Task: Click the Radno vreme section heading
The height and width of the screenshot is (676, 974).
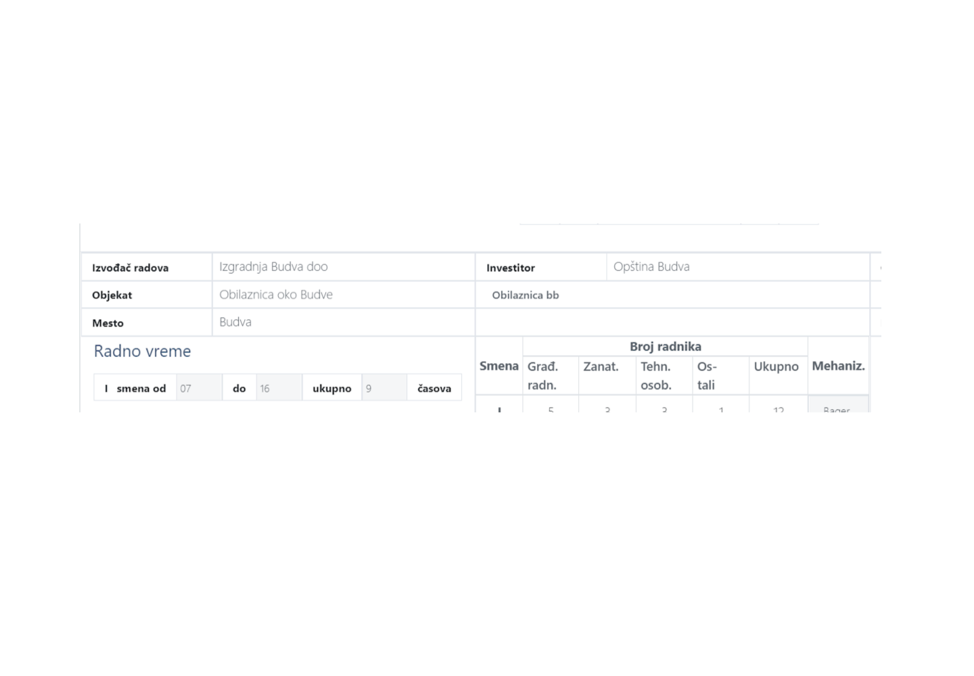Action: [142, 351]
